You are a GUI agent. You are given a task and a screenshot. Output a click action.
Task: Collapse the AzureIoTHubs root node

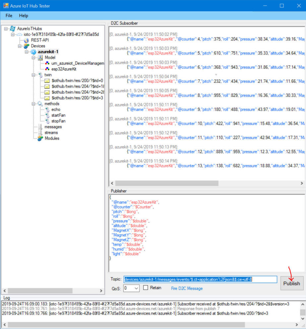[6, 29]
